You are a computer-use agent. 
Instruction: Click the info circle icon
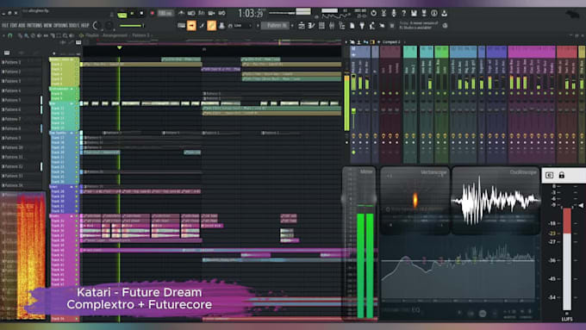(x=434, y=13)
